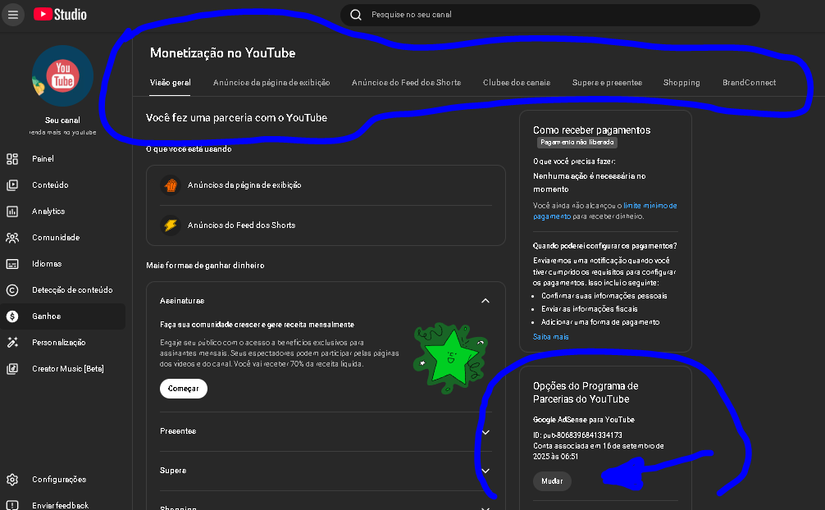Click the Comunidade people icon
This screenshot has height=510, width=825.
[12, 238]
